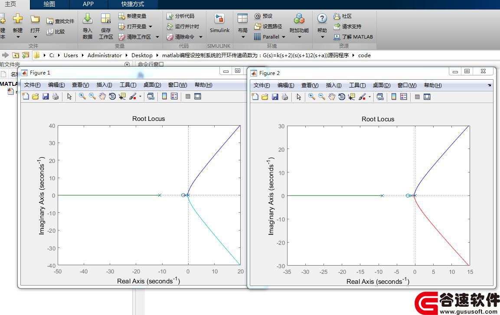Open 窗口(W) menu in Figure 2
500x315 pixels.
[407, 85]
